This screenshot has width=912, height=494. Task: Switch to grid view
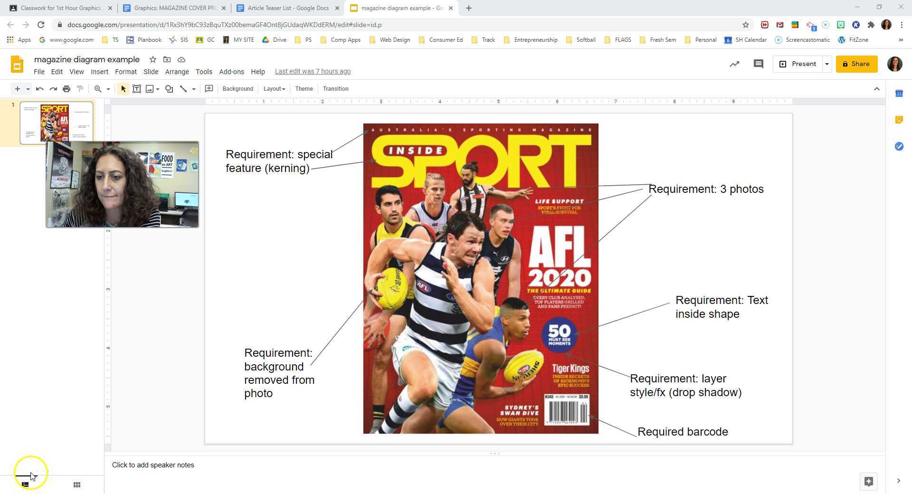(x=77, y=484)
